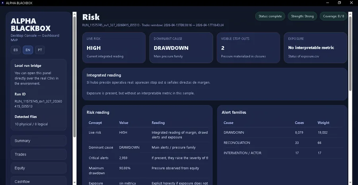Click the 'Alert families' heading
Image resolution: width=358 pixels, height=185 pixels.
pyautogui.click(x=234, y=112)
